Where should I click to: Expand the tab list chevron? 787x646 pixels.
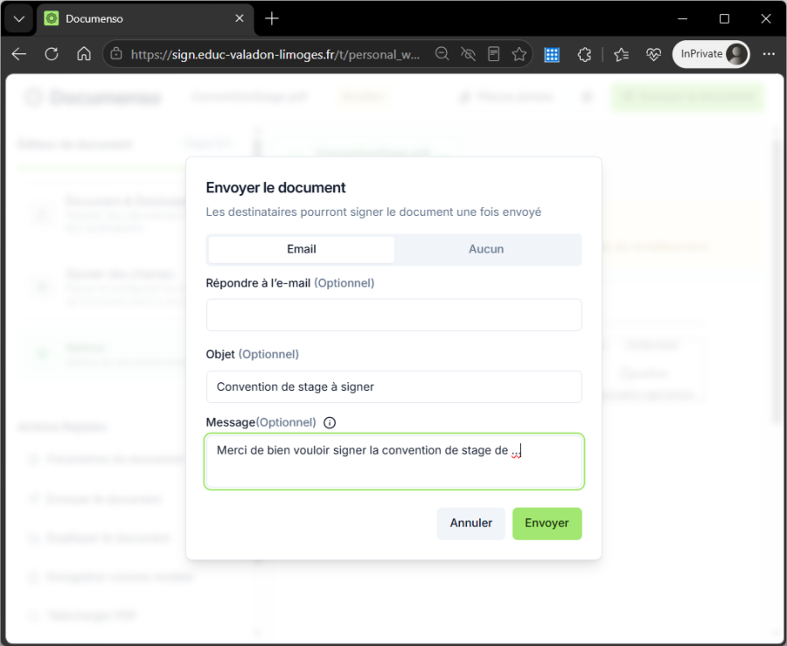(19, 19)
